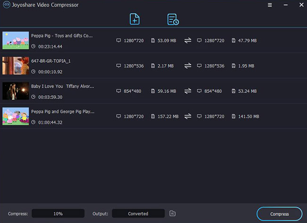Open the compression history list icon
The width and height of the screenshot is (307, 223).
[173, 19]
